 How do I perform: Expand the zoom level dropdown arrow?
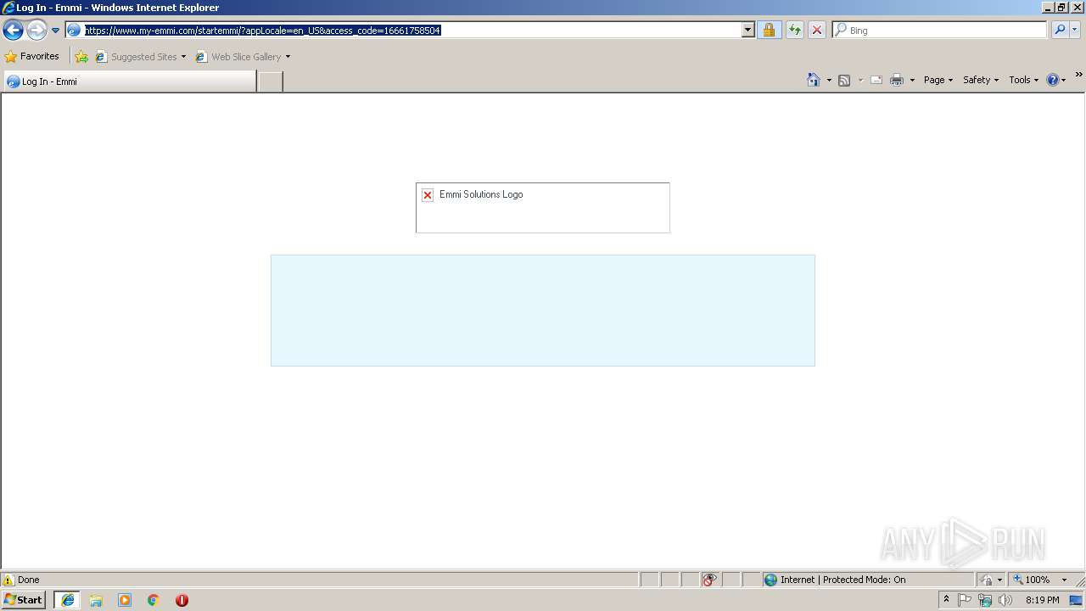(x=1064, y=580)
